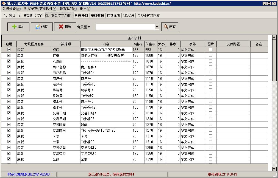Toggle 启用 checkbox on ^@@04 row

pos(9,73)
